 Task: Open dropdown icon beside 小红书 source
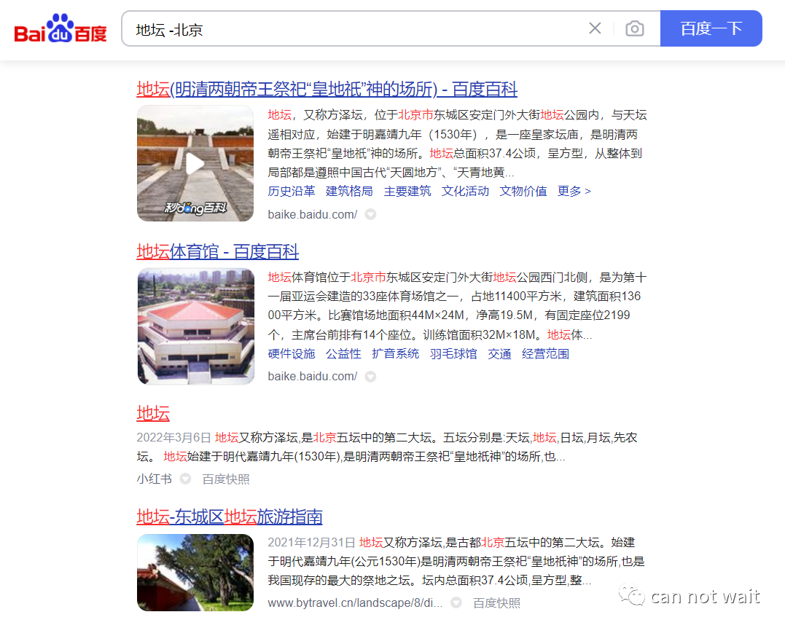pyautogui.click(x=185, y=479)
